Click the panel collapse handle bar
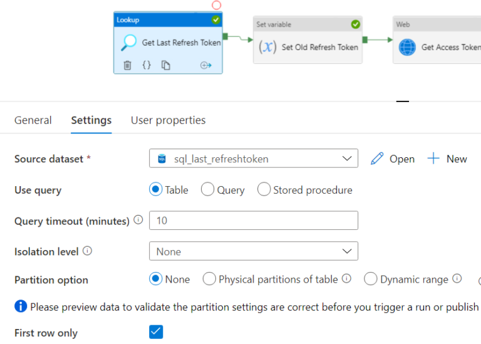 403,102
